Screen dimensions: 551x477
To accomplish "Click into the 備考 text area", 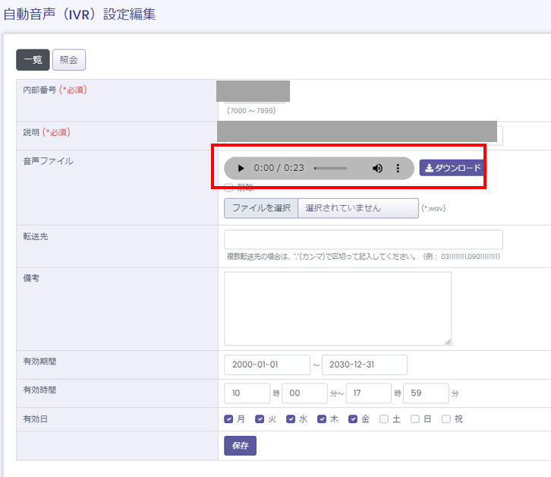I will click(337, 308).
